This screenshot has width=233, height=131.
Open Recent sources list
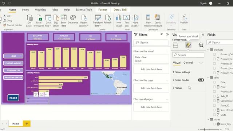pyautogui.click(x=84, y=21)
